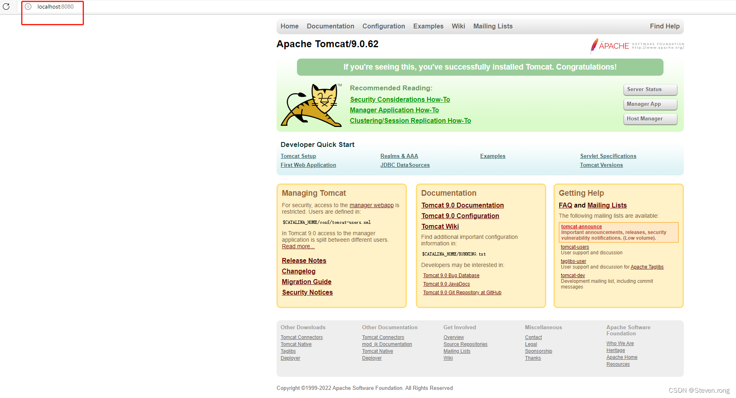Open Tomcat 9.0 Configuration link
The height and width of the screenshot is (398, 736).
click(x=460, y=216)
